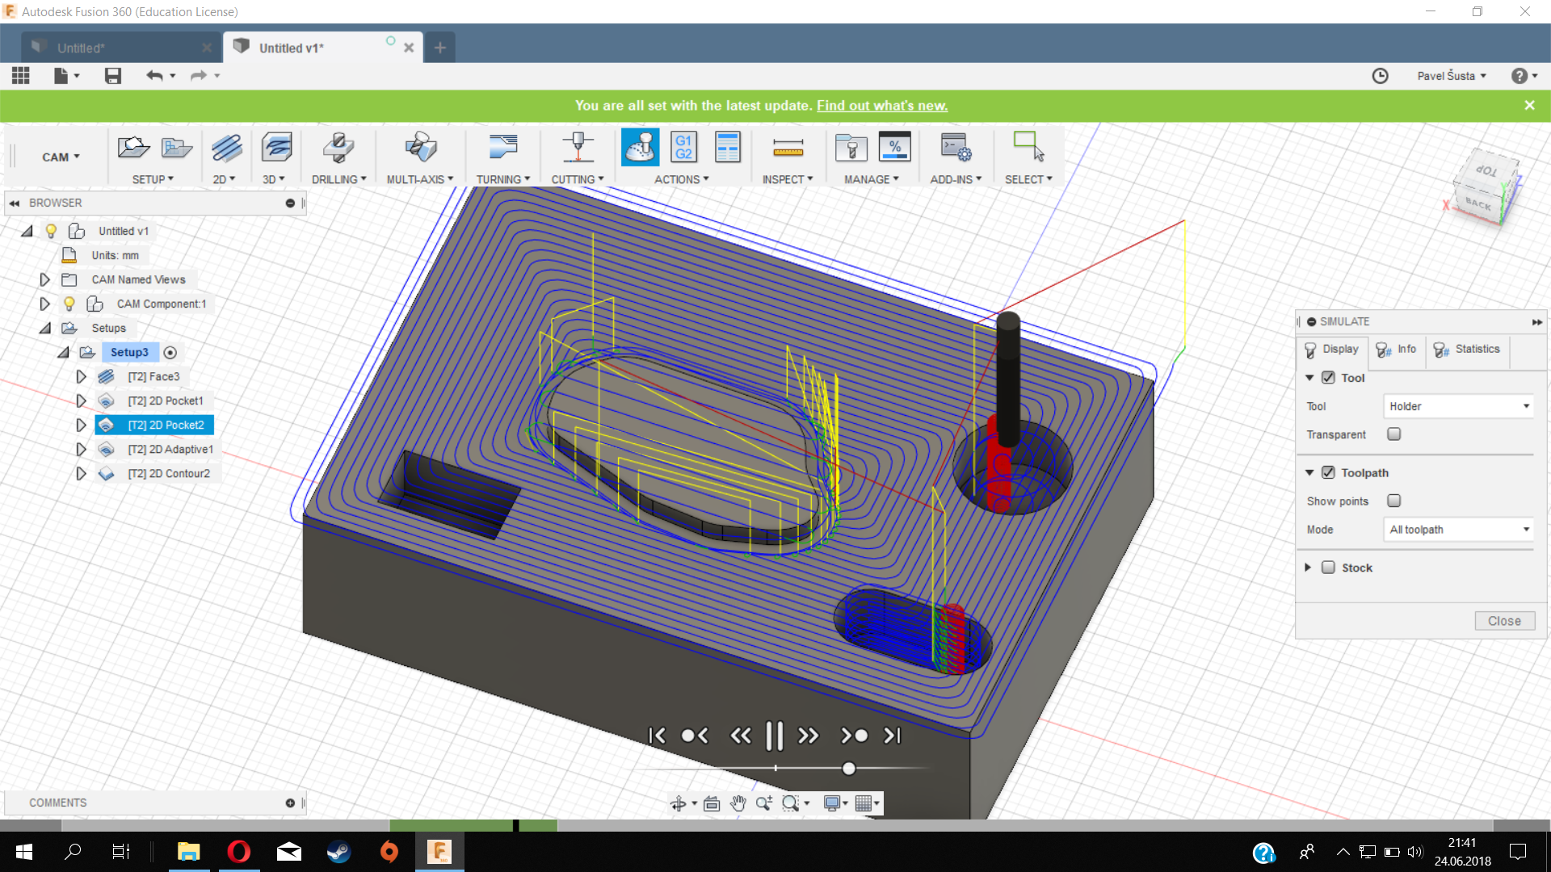This screenshot has width=1551, height=872.
Task: Click the simulation speed slider handle
Action: click(x=848, y=769)
